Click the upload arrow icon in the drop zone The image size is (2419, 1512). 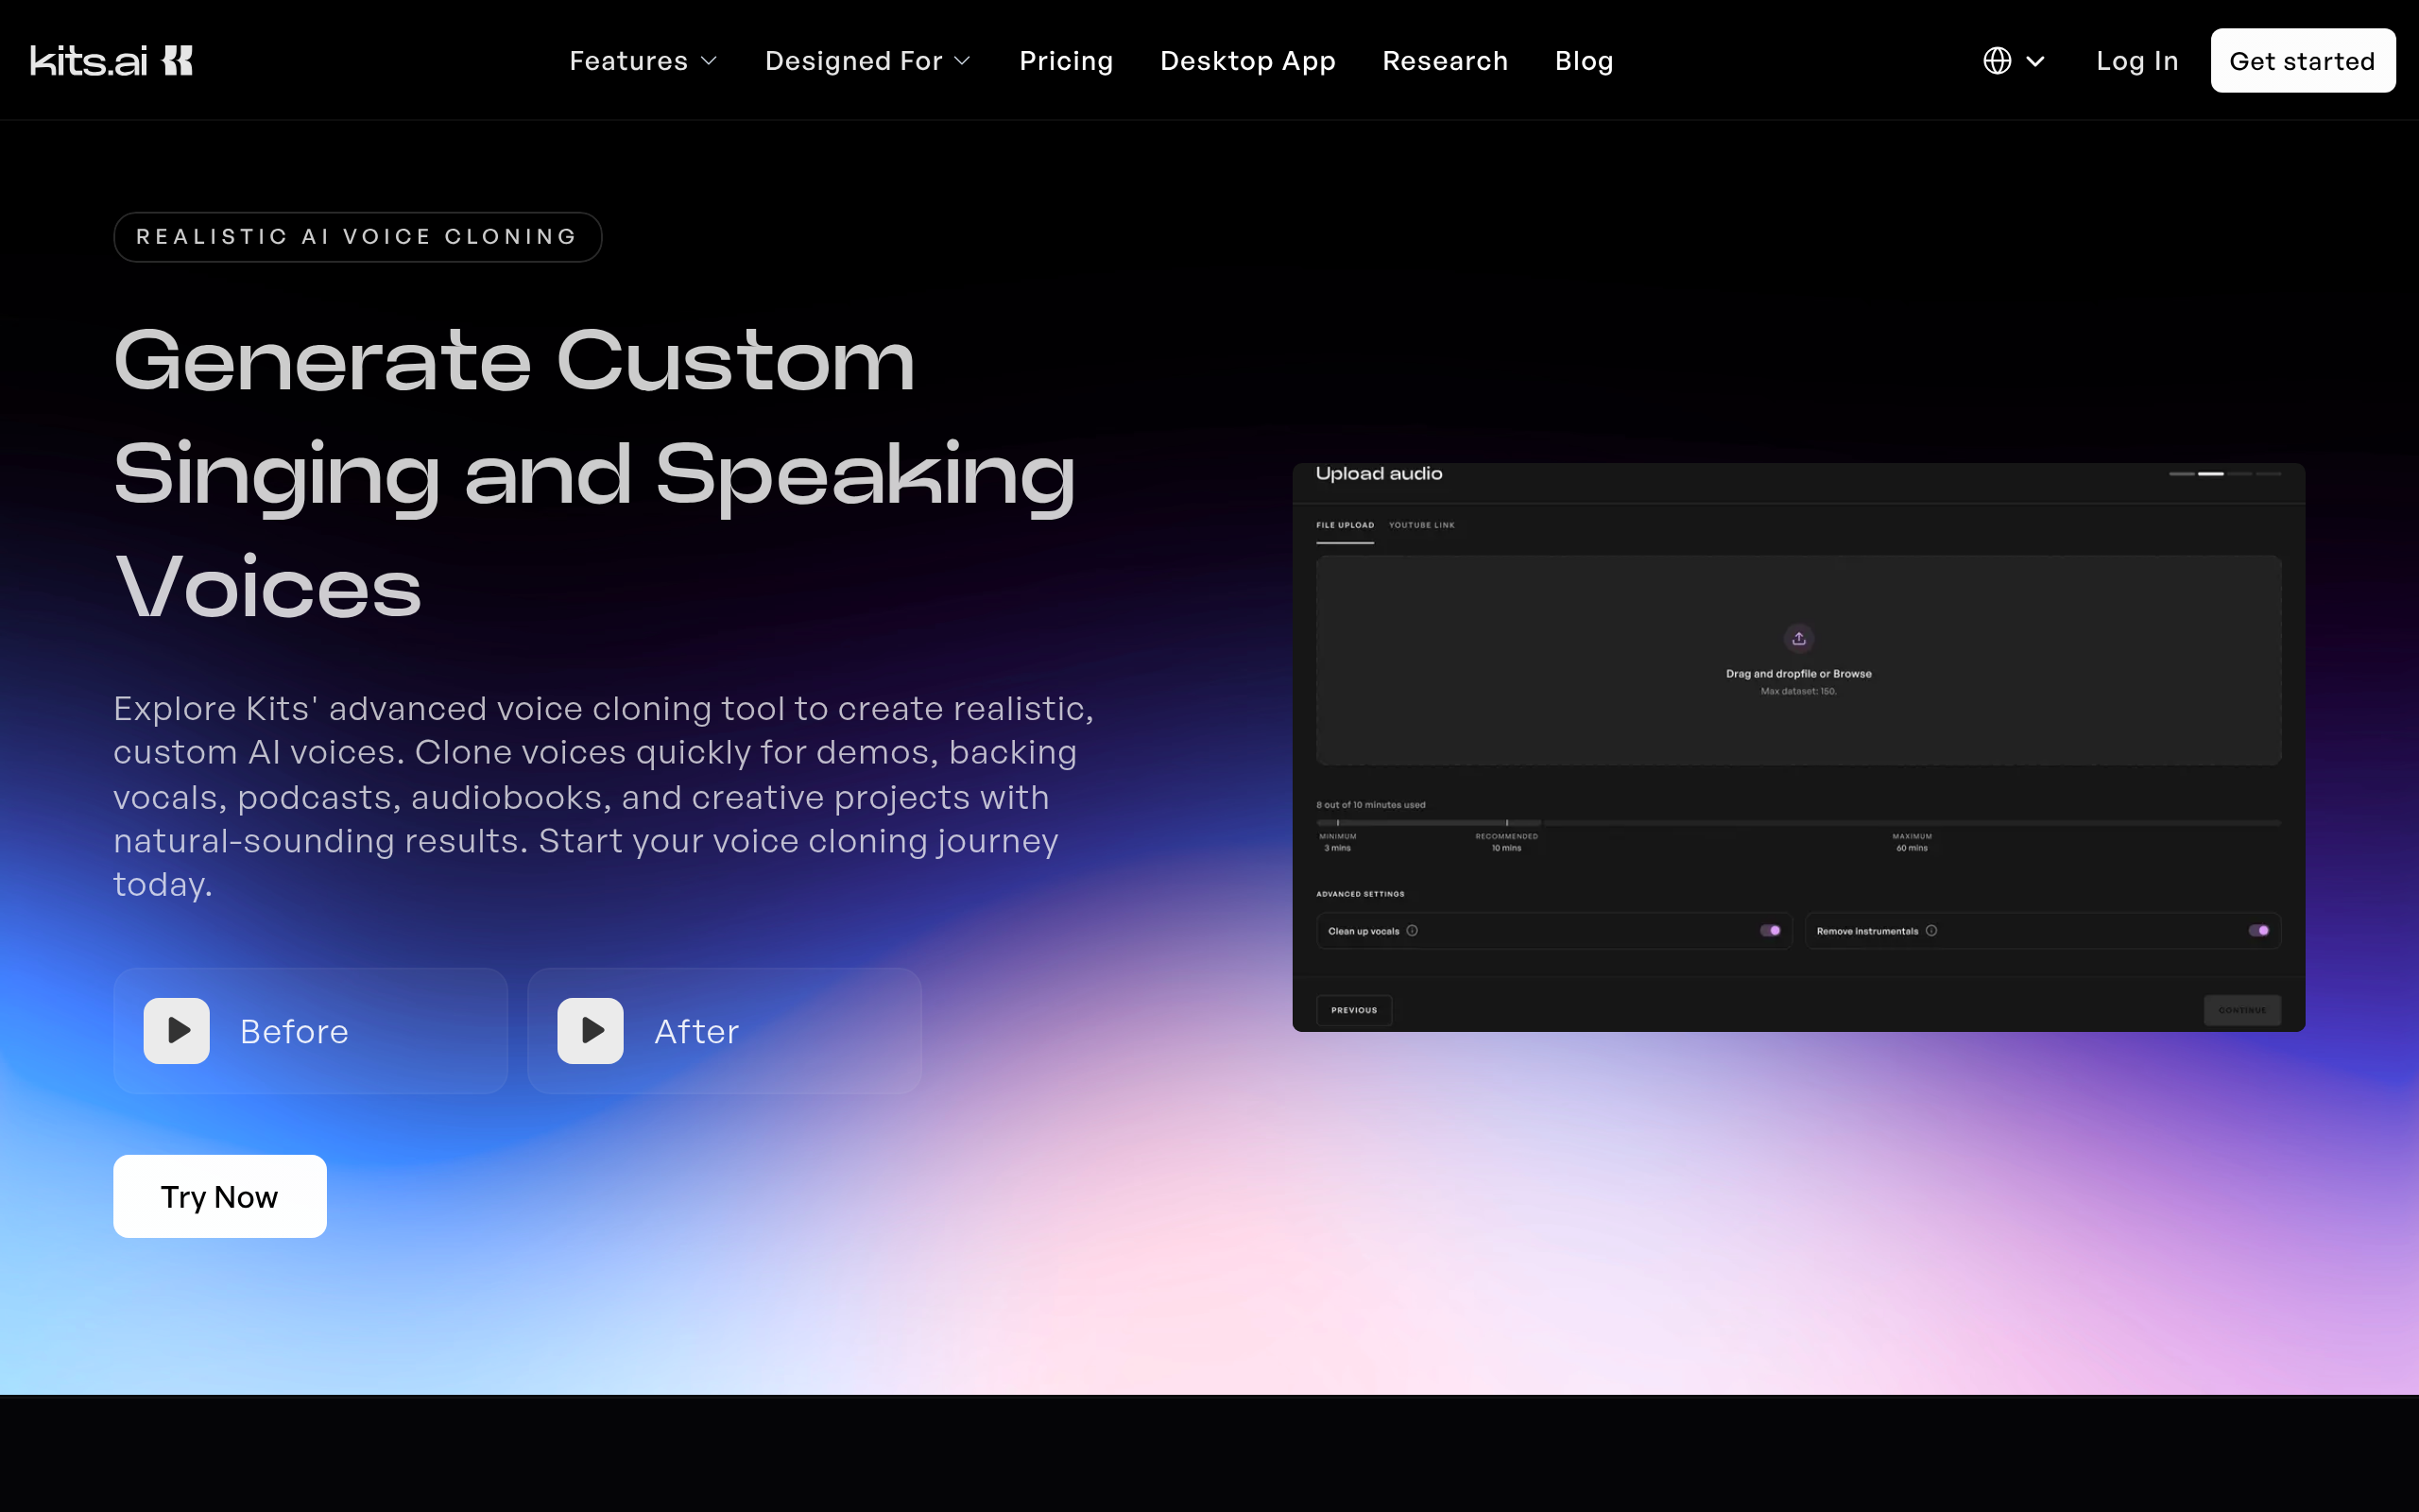tap(1798, 638)
